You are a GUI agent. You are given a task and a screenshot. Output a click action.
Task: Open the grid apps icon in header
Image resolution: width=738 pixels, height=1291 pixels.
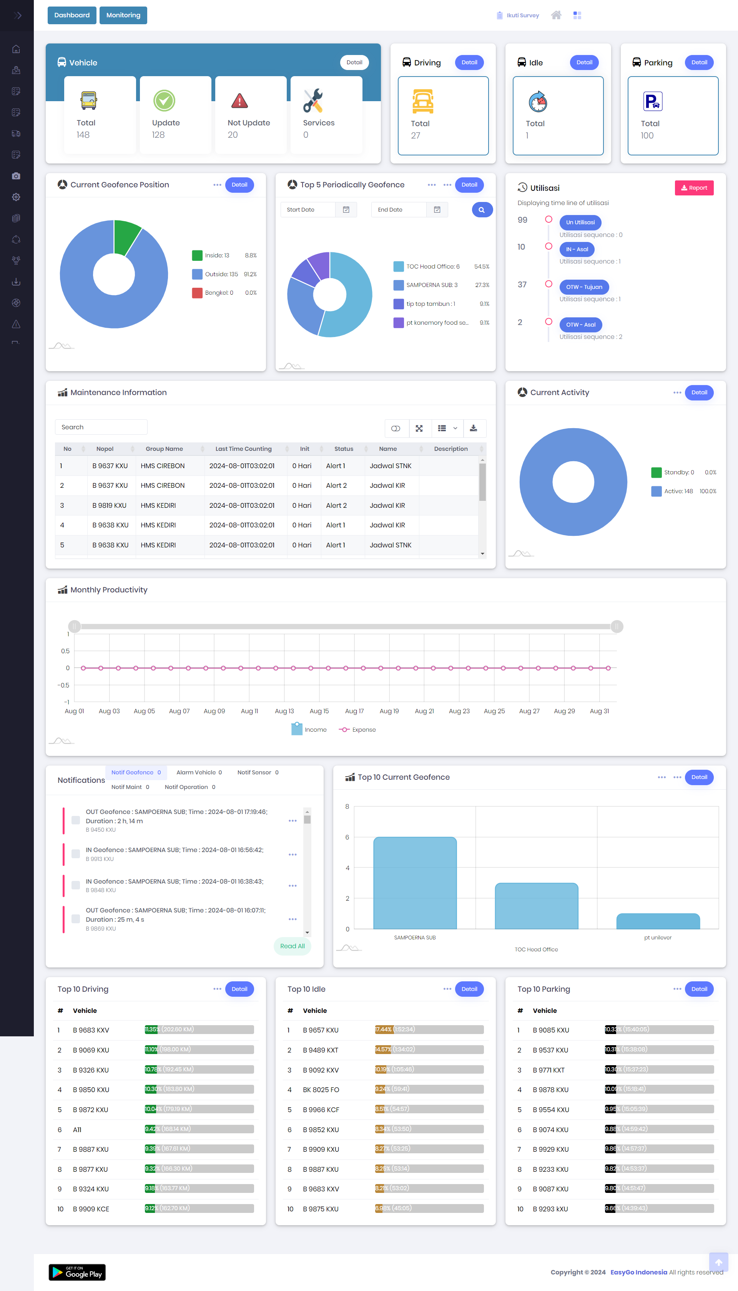point(577,15)
